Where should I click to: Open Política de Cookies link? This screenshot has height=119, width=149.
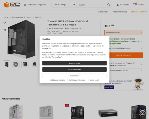tap(57, 80)
